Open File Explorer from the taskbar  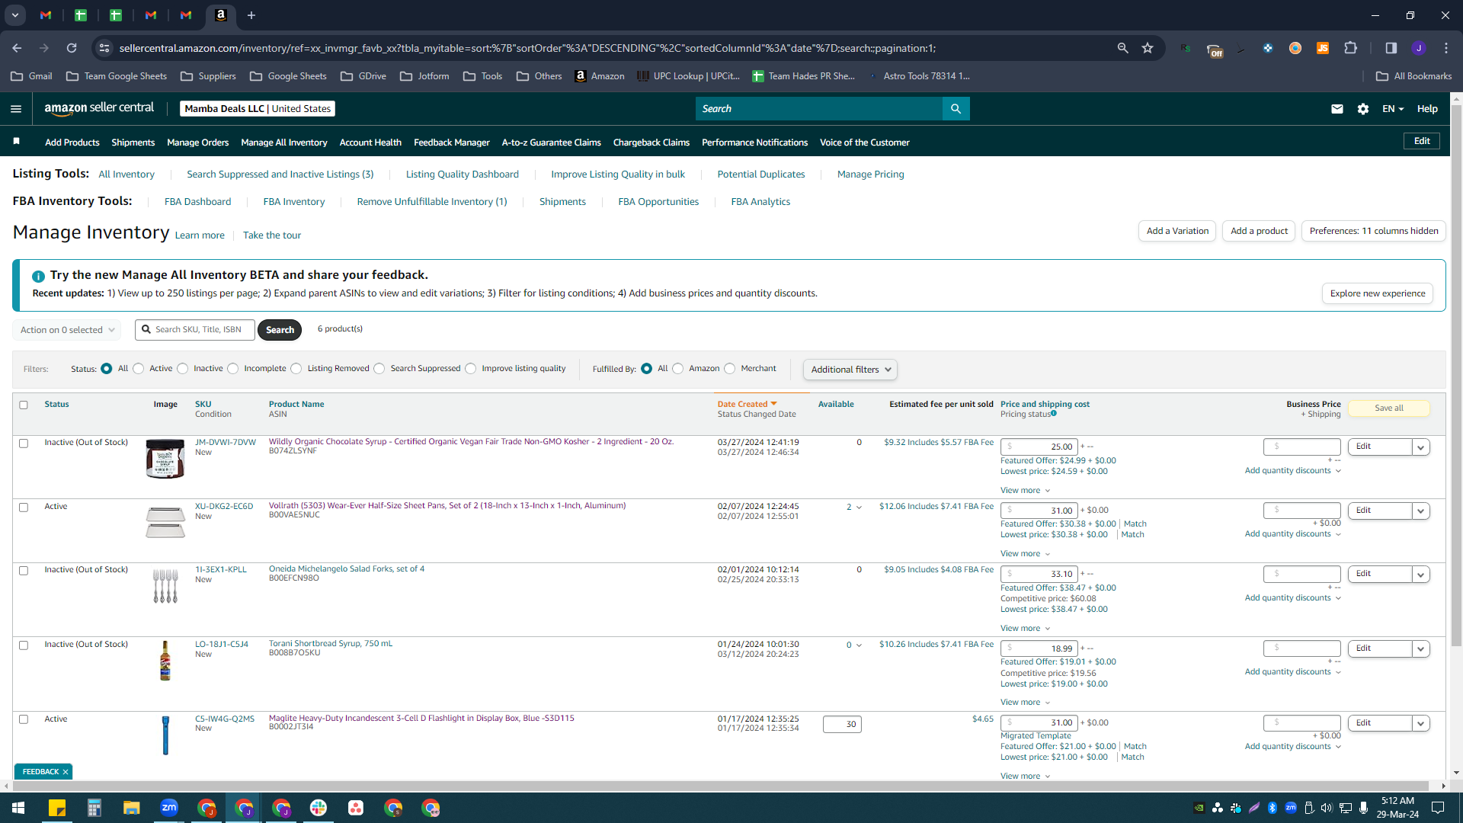coord(132,807)
